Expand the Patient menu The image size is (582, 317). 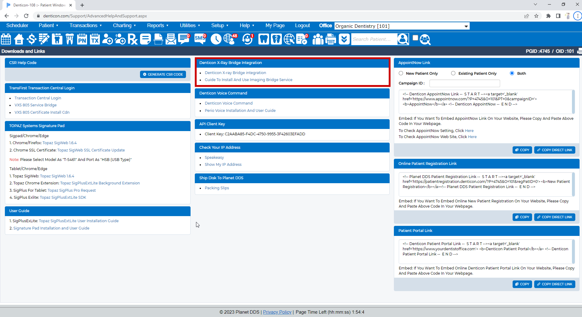click(48, 25)
